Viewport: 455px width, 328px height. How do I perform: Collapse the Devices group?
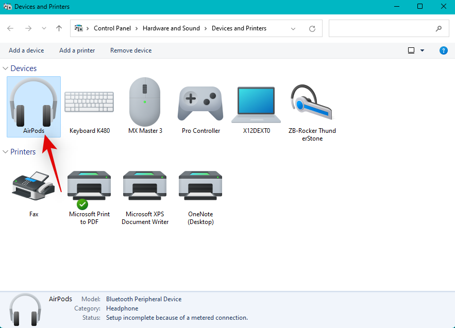click(x=5, y=68)
